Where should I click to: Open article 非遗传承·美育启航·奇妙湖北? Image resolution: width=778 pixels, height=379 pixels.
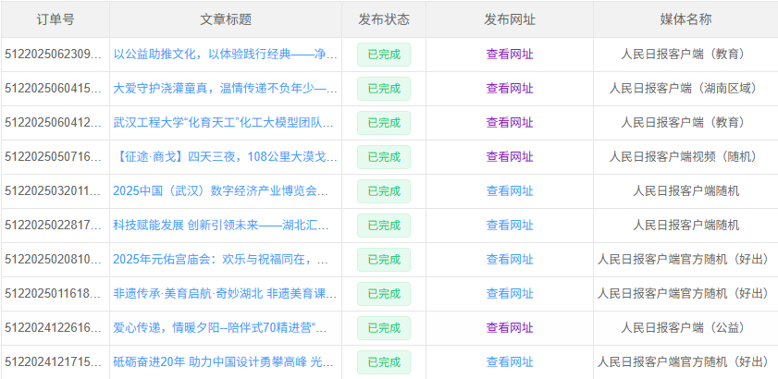(x=226, y=294)
